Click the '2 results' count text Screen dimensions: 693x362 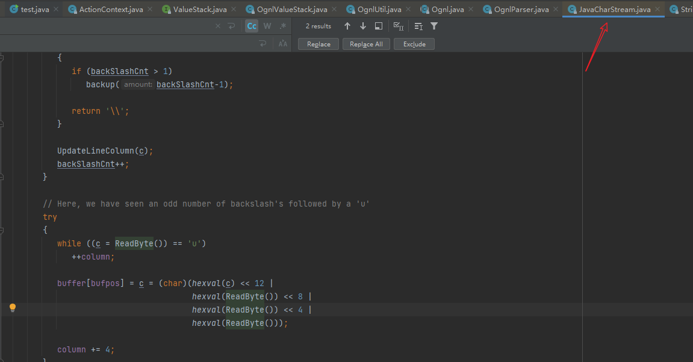click(x=319, y=26)
